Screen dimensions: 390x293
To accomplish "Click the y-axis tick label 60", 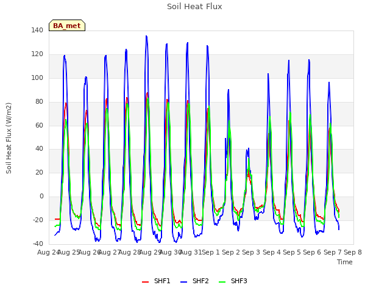I will point(39,125).
